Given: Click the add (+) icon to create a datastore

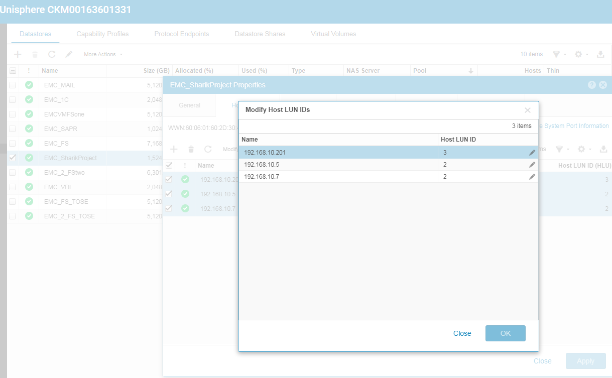Looking at the screenshot, I should point(18,54).
